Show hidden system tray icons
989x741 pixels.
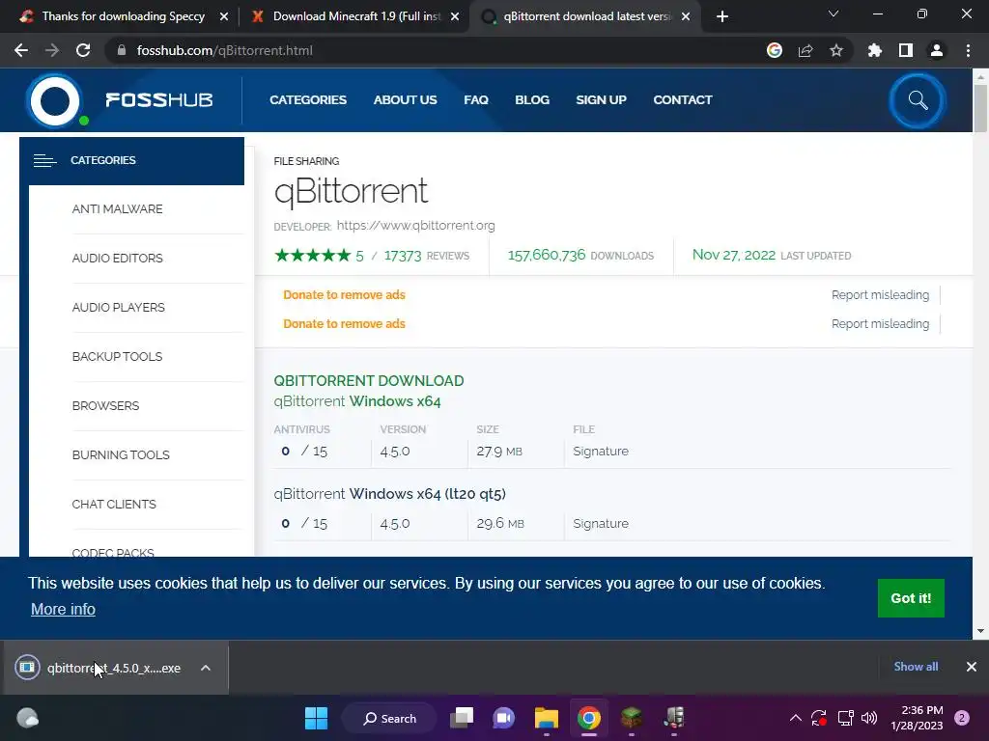tap(796, 718)
